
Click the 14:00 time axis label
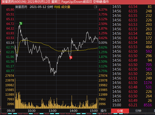pyautogui.click(x=73, y=111)
